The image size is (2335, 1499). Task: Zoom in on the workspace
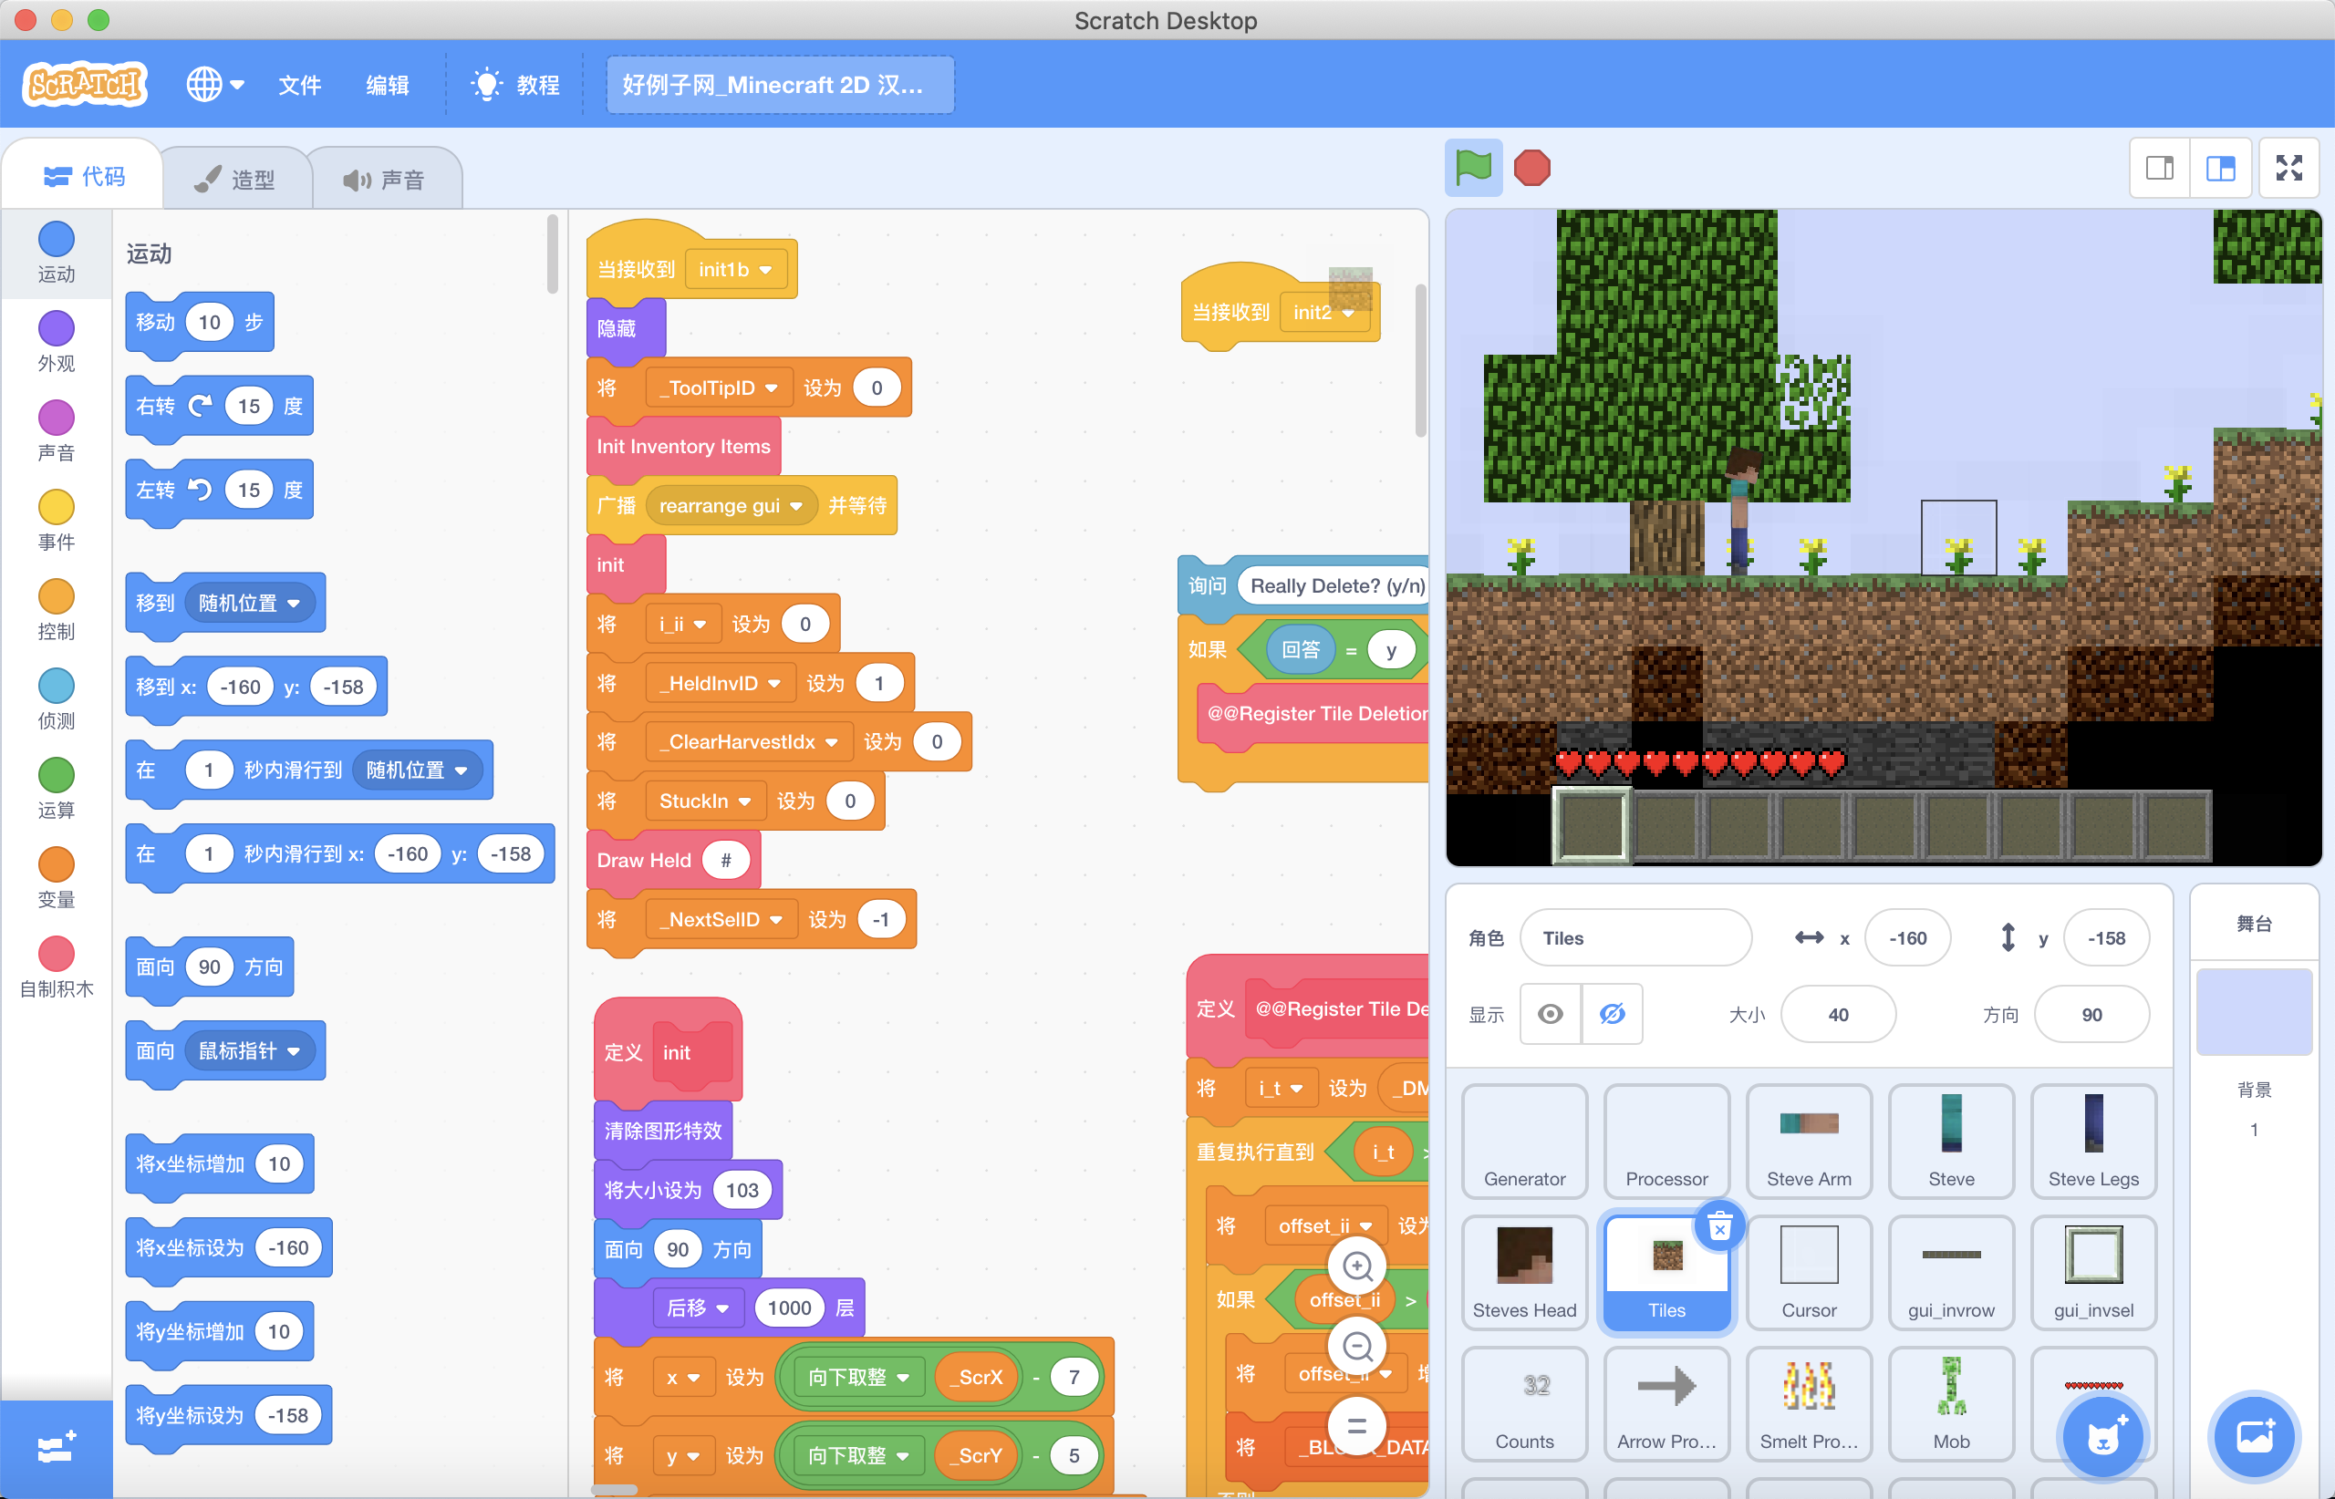click(1357, 1266)
